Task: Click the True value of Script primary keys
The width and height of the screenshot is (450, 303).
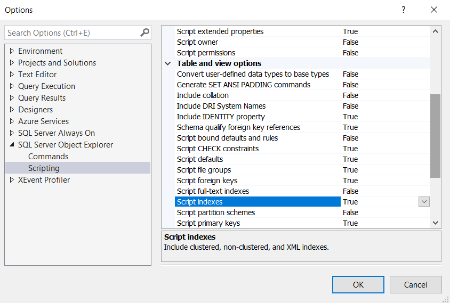Action: coord(350,223)
